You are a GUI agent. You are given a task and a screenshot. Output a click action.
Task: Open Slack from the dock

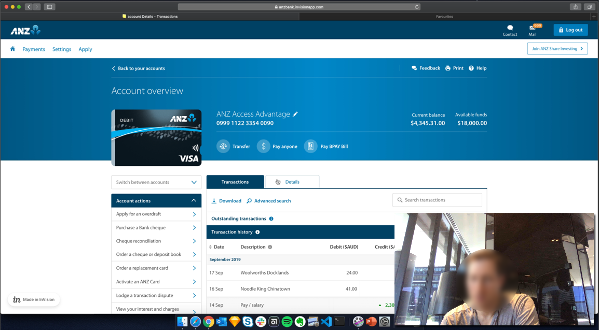coord(261,322)
